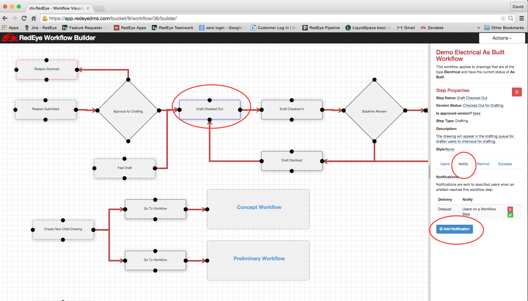Show hidden bookmarks via double chevron
The width and height of the screenshot is (528, 301).
(x=478, y=28)
